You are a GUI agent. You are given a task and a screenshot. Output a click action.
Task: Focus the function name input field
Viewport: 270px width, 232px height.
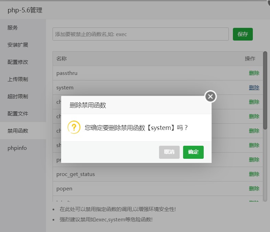pos(140,34)
